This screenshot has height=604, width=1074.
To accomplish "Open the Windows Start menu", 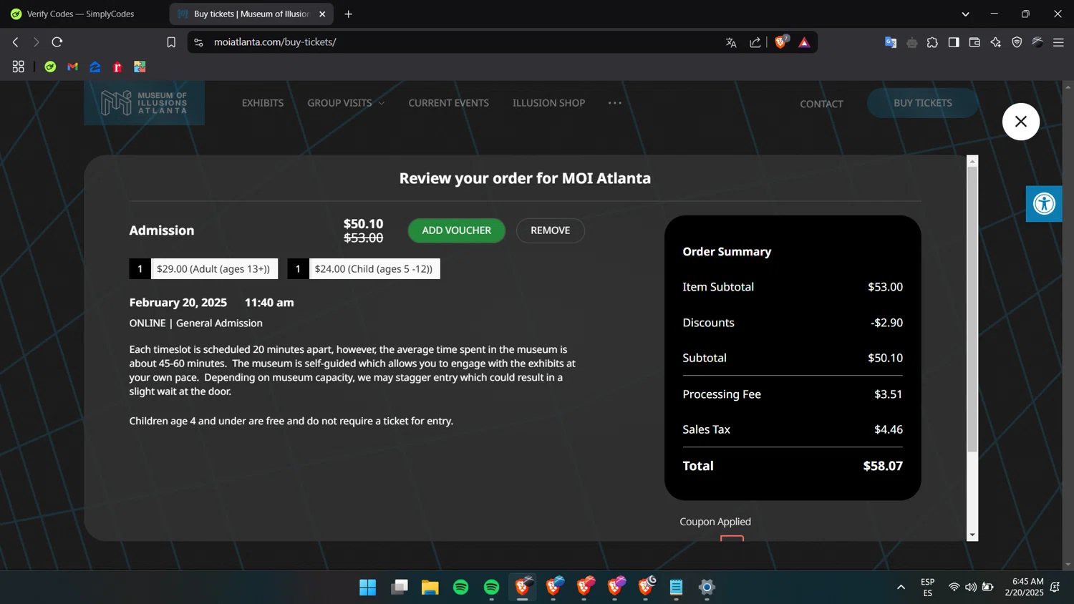I will coord(367,588).
